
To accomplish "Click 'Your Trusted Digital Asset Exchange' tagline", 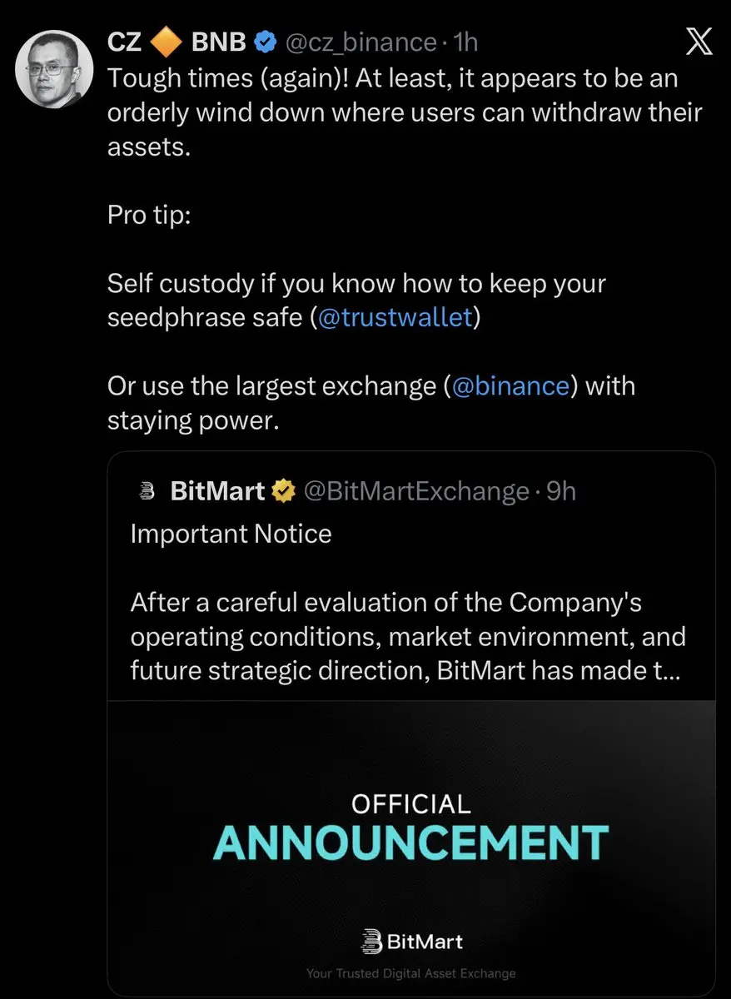I will point(411,973).
